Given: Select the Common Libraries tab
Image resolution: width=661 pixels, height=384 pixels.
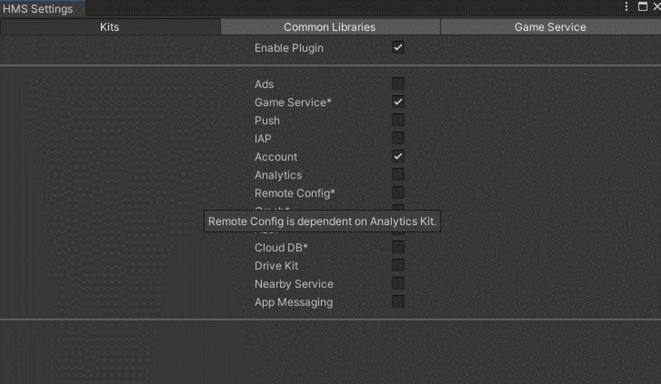Looking at the screenshot, I should (x=329, y=27).
